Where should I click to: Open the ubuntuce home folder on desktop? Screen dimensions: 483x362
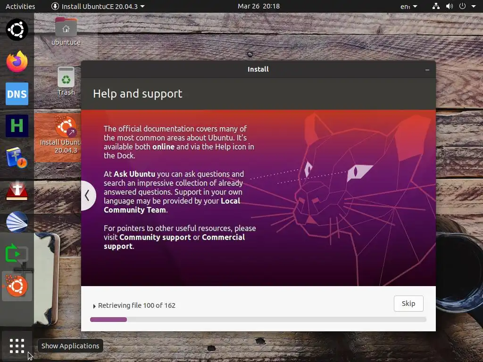(x=66, y=32)
